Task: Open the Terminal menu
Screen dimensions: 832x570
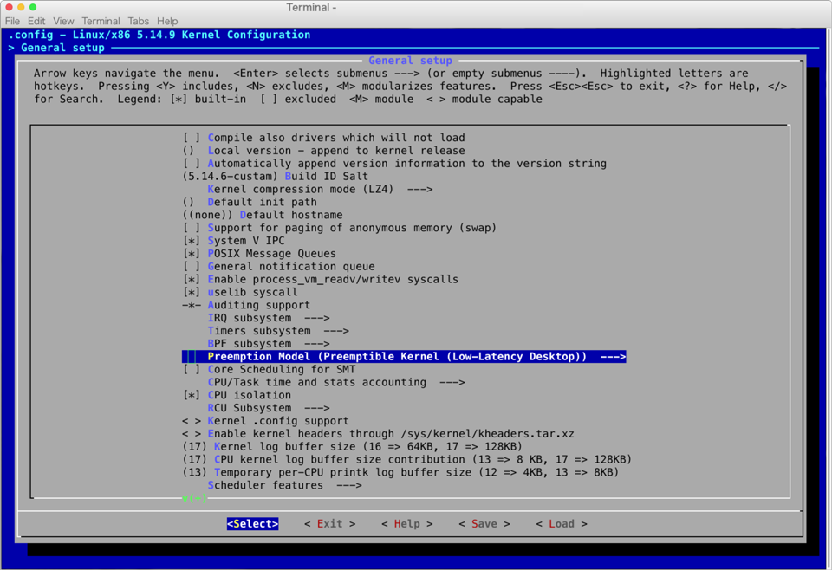Action: click(x=101, y=21)
